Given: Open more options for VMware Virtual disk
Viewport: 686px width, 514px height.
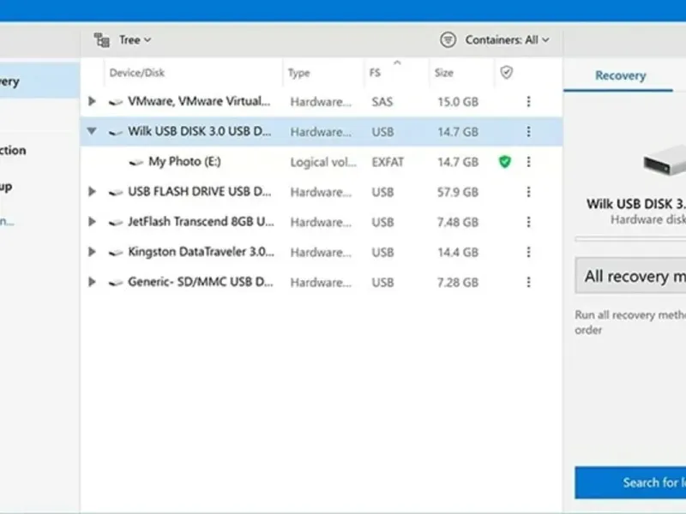Looking at the screenshot, I should pyautogui.click(x=528, y=101).
